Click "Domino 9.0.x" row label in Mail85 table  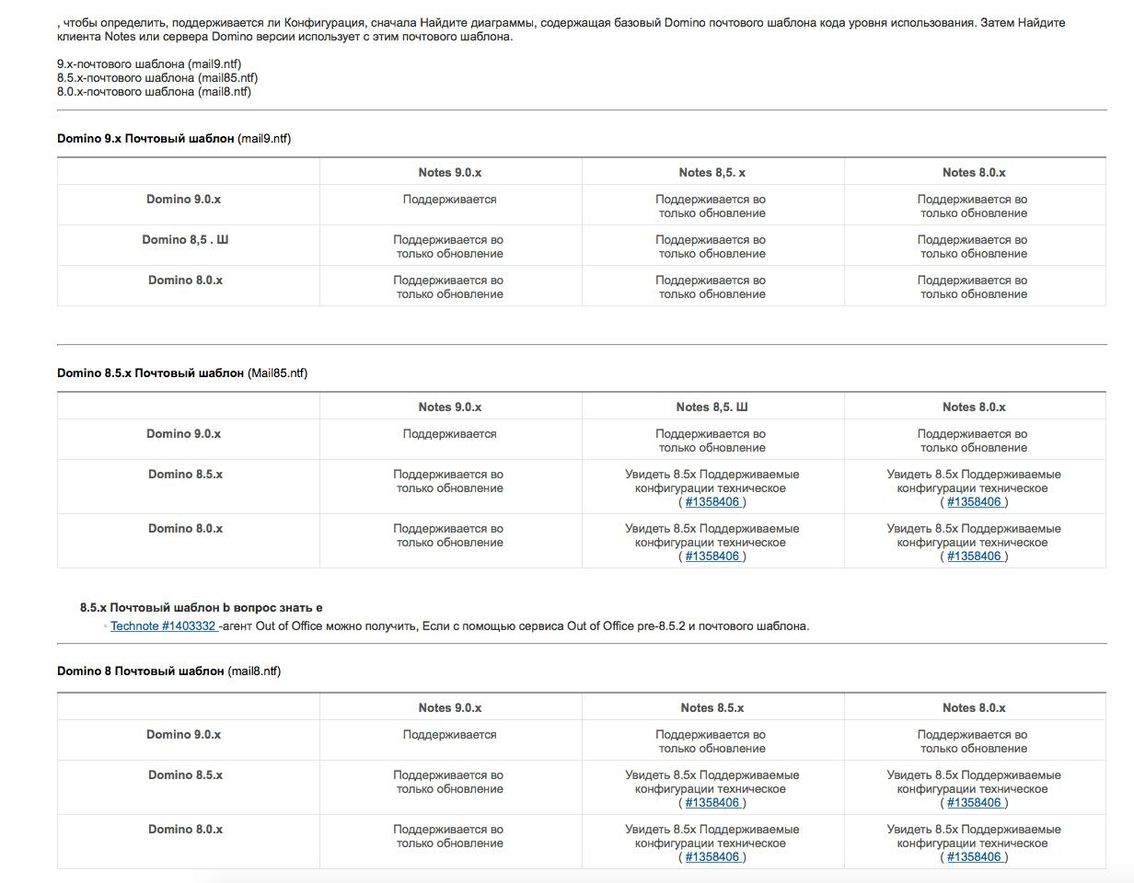point(184,434)
